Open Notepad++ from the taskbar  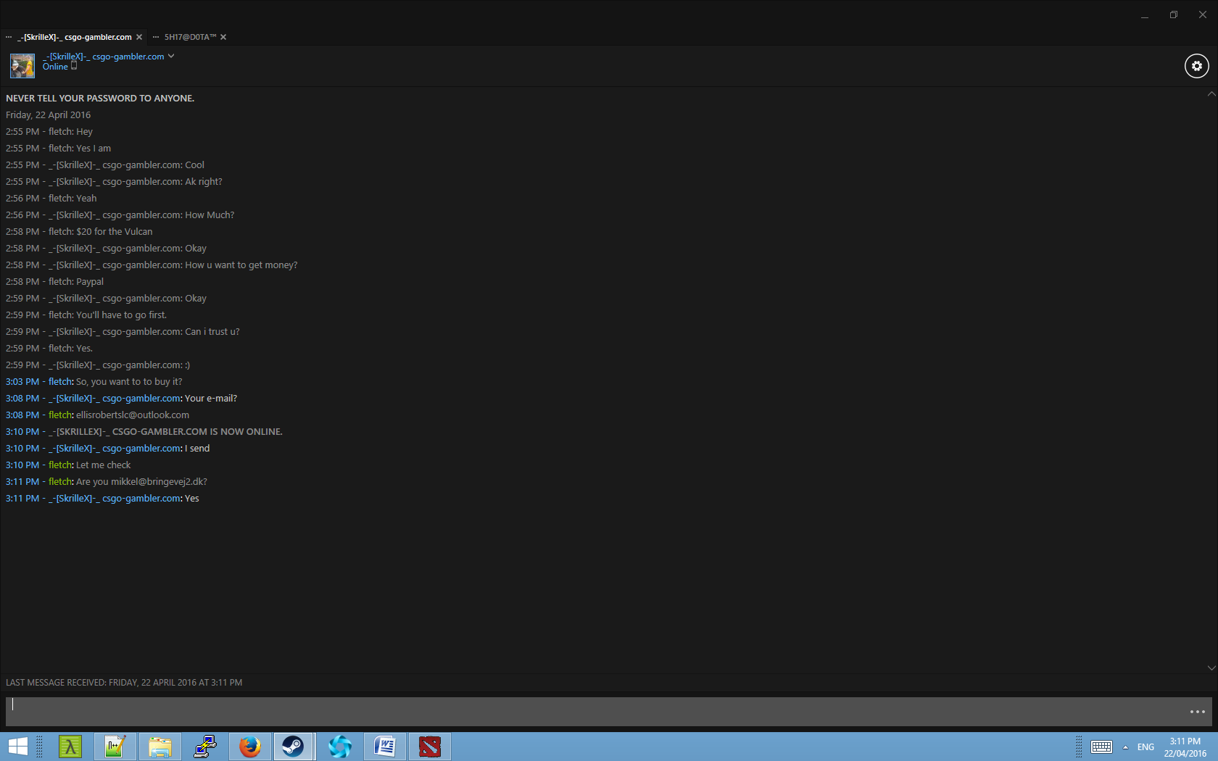[115, 747]
